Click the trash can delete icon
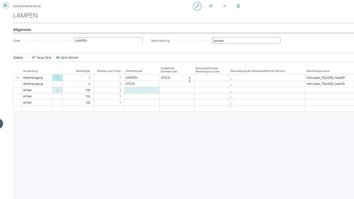354x199 pixels. point(238,6)
